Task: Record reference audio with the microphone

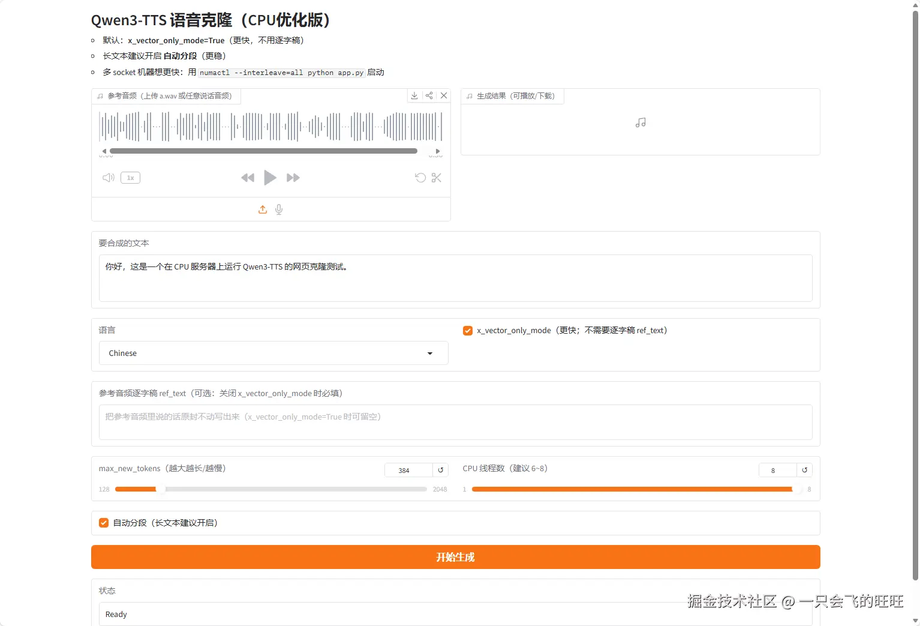Action: (279, 209)
